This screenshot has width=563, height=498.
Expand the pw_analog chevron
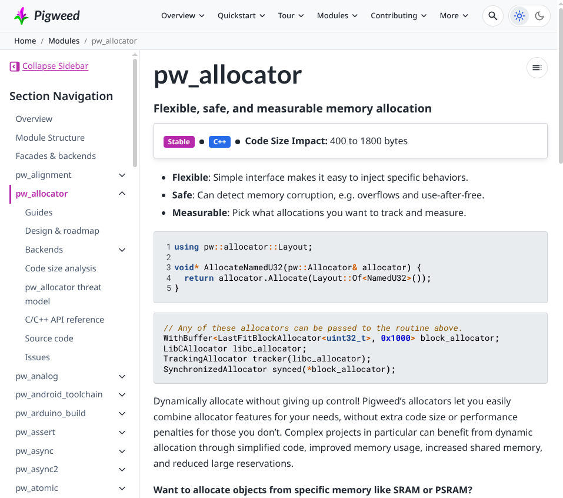pyautogui.click(x=122, y=376)
